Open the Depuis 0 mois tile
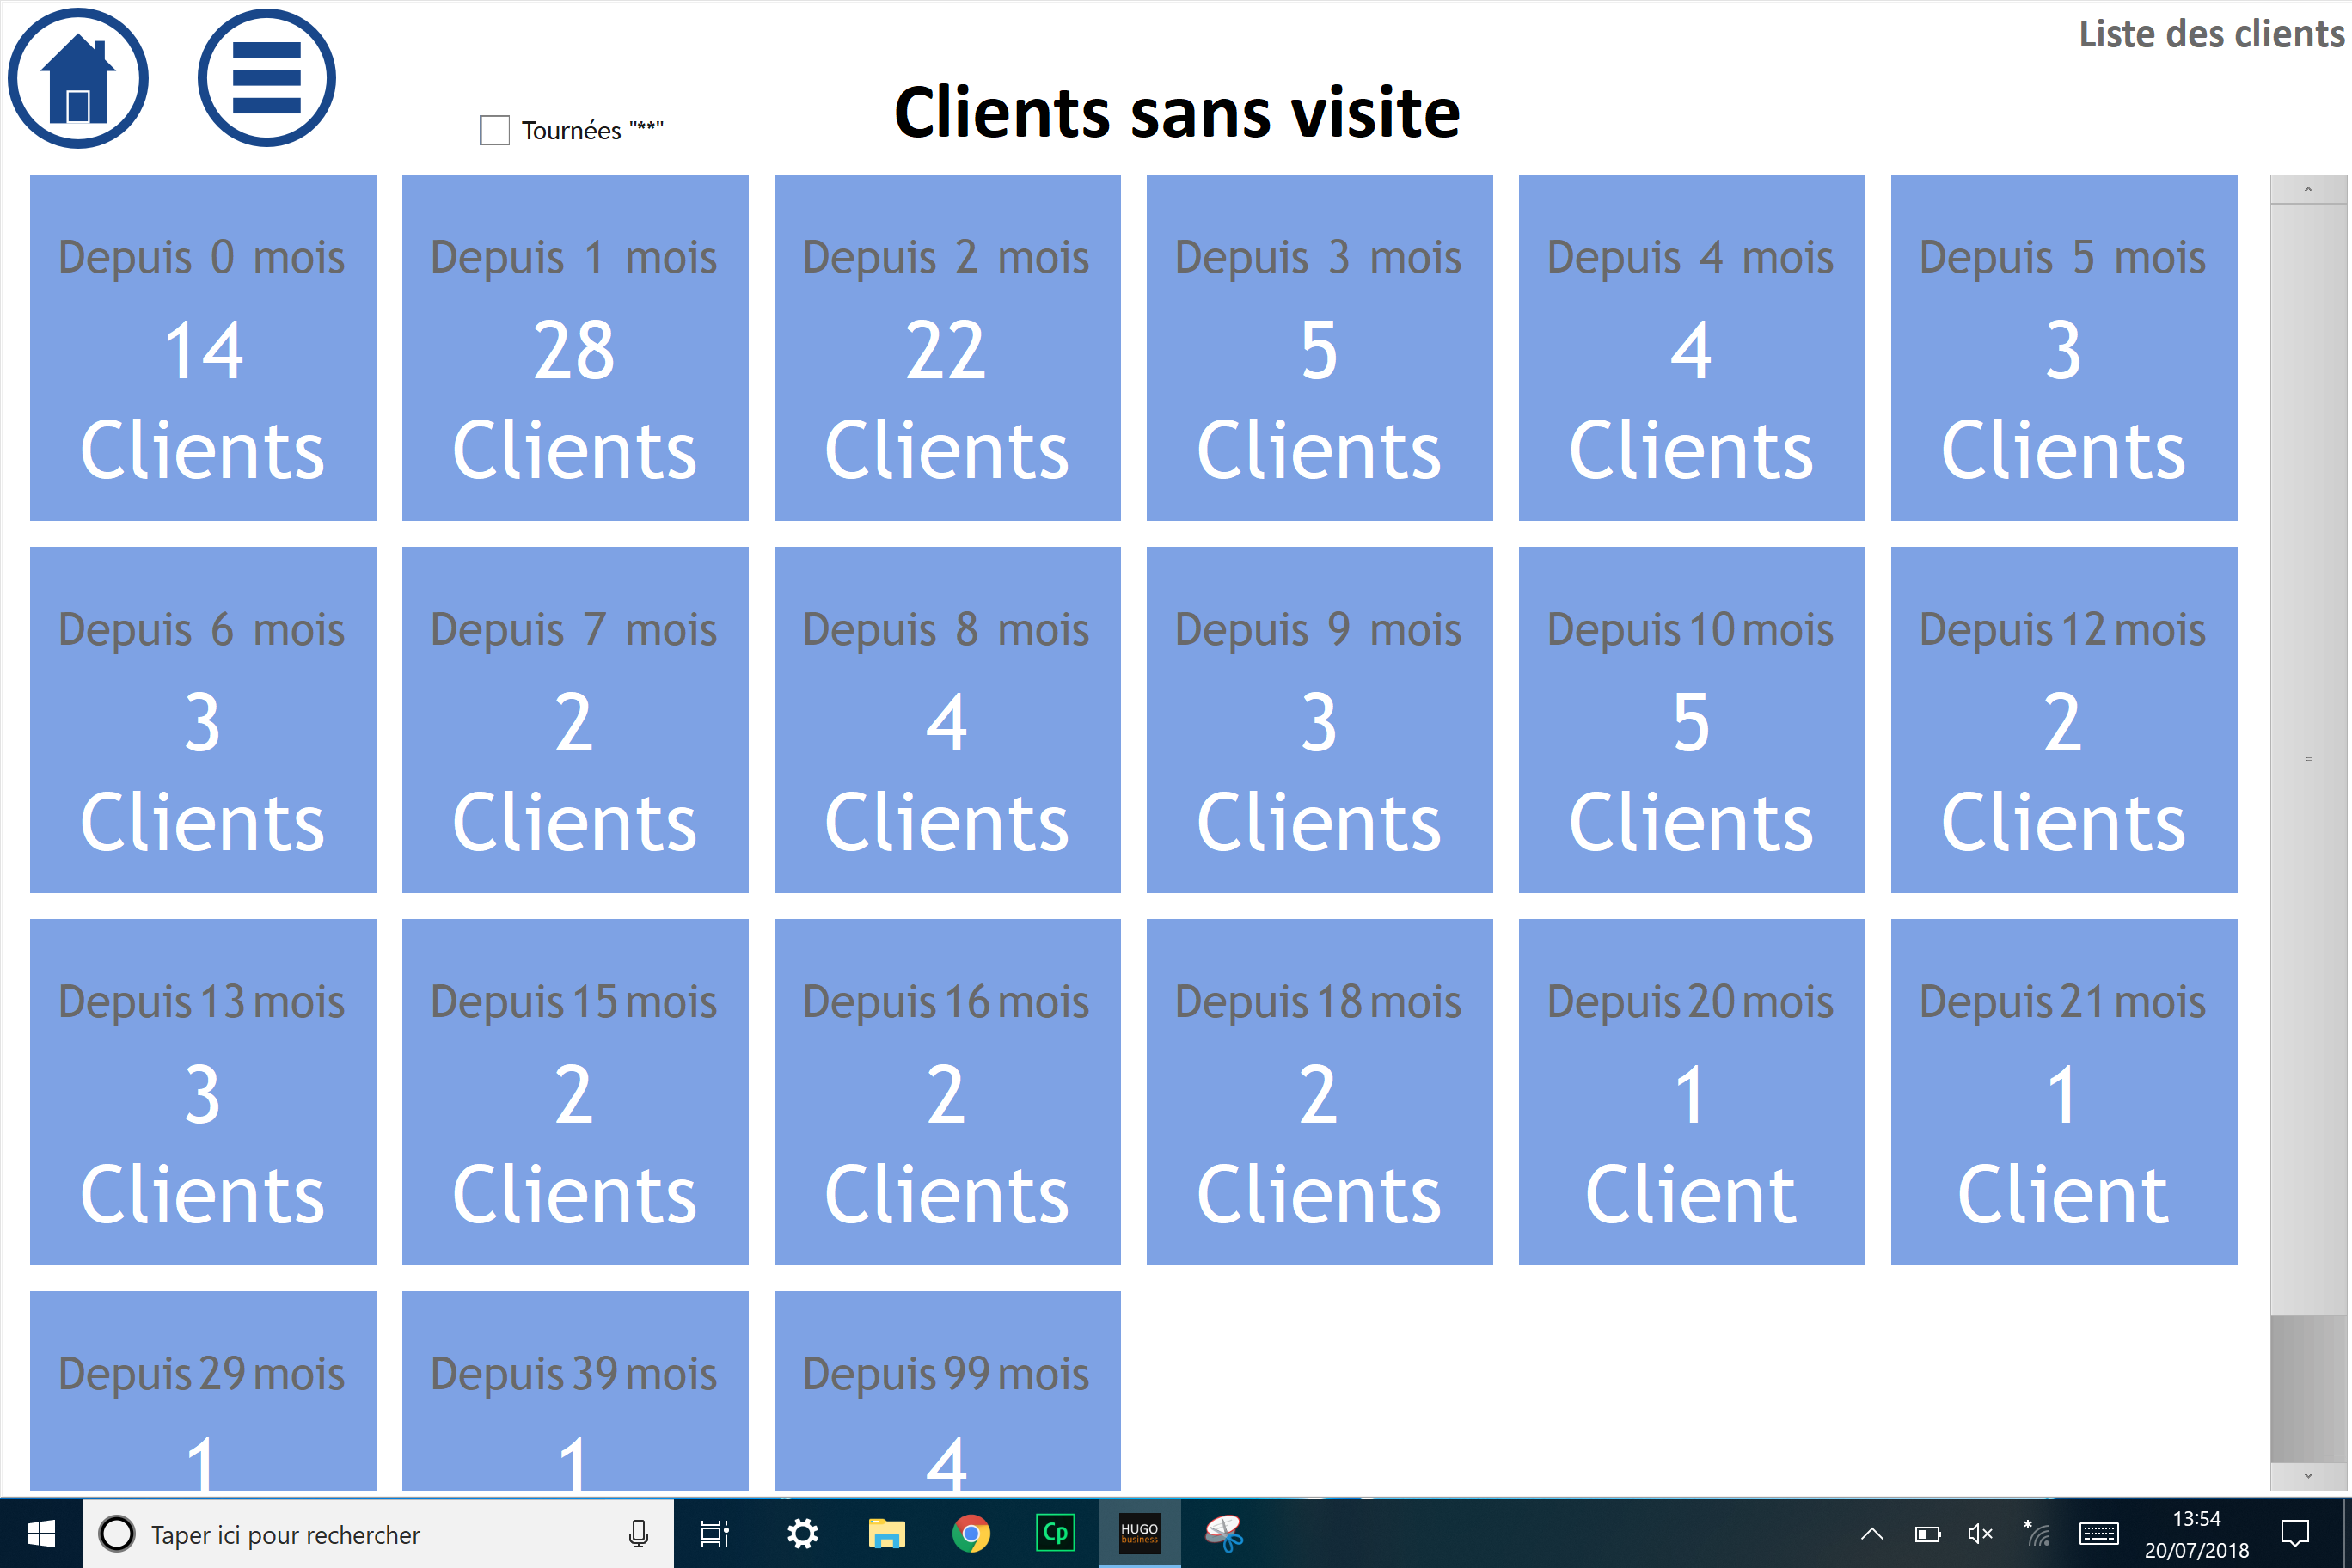Screen dimensions: 2352x1568 tap(203, 348)
